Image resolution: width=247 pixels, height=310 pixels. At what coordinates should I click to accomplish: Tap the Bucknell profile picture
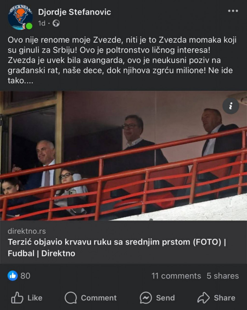(20, 17)
